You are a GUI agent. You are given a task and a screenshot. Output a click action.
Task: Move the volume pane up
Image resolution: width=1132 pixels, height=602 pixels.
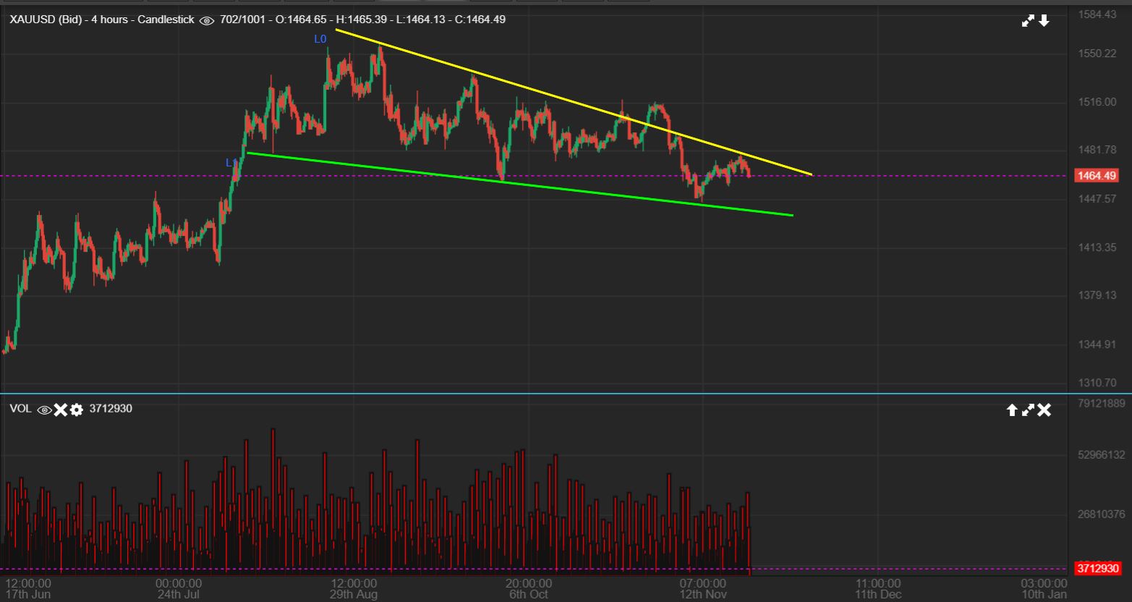click(1012, 410)
